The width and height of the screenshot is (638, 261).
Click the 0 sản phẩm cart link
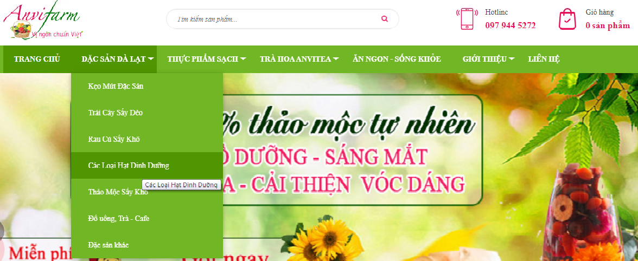click(x=608, y=25)
